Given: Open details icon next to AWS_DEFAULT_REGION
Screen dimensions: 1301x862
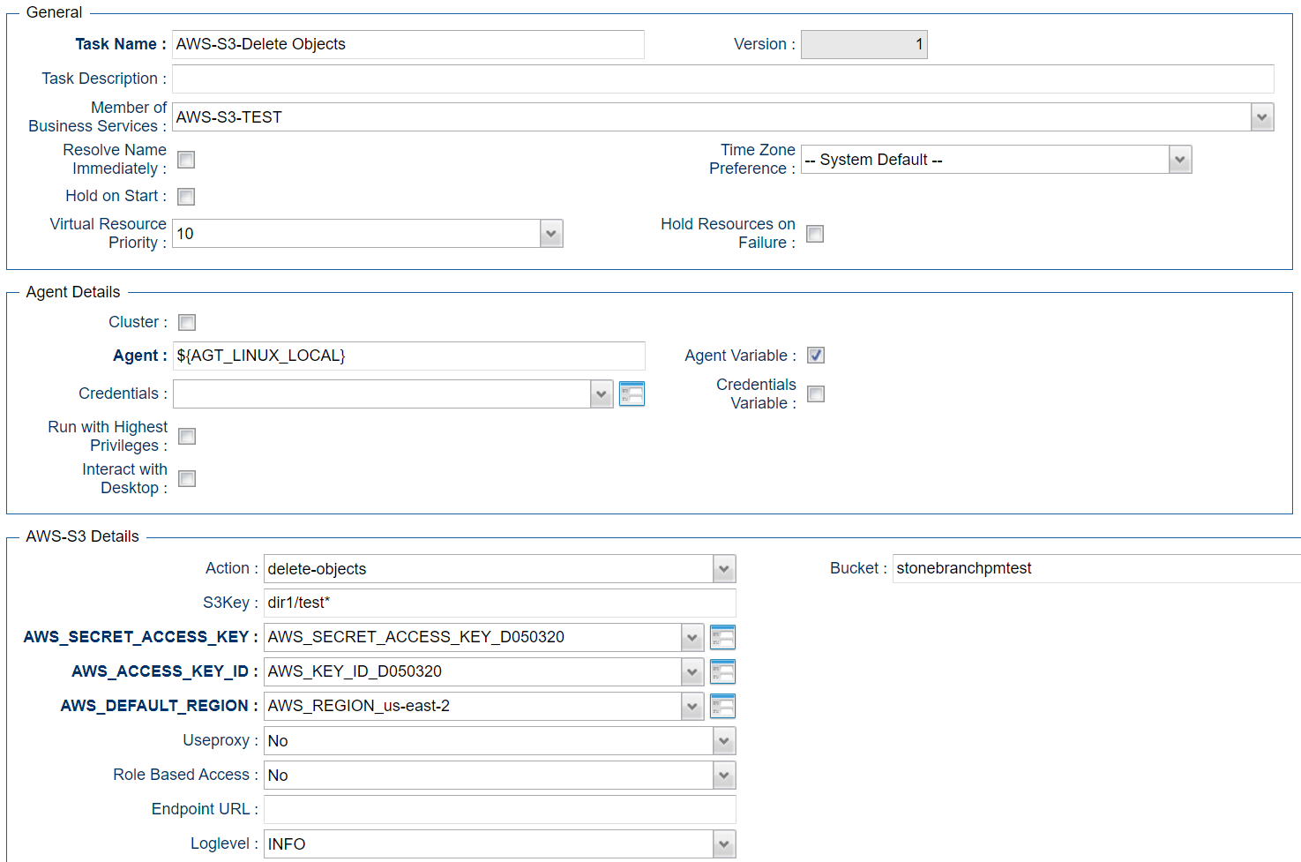Looking at the screenshot, I should [x=722, y=706].
